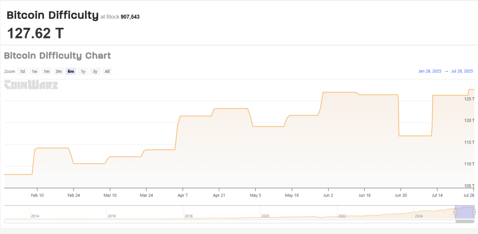This screenshot has width=478, height=234.
Task: Show All difficulty history
Action: (x=107, y=72)
